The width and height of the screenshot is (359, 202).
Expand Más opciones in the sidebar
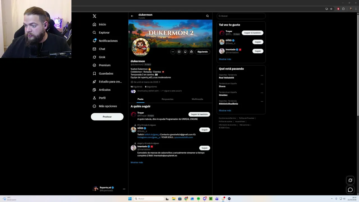pyautogui.click(x=105, y=106)
